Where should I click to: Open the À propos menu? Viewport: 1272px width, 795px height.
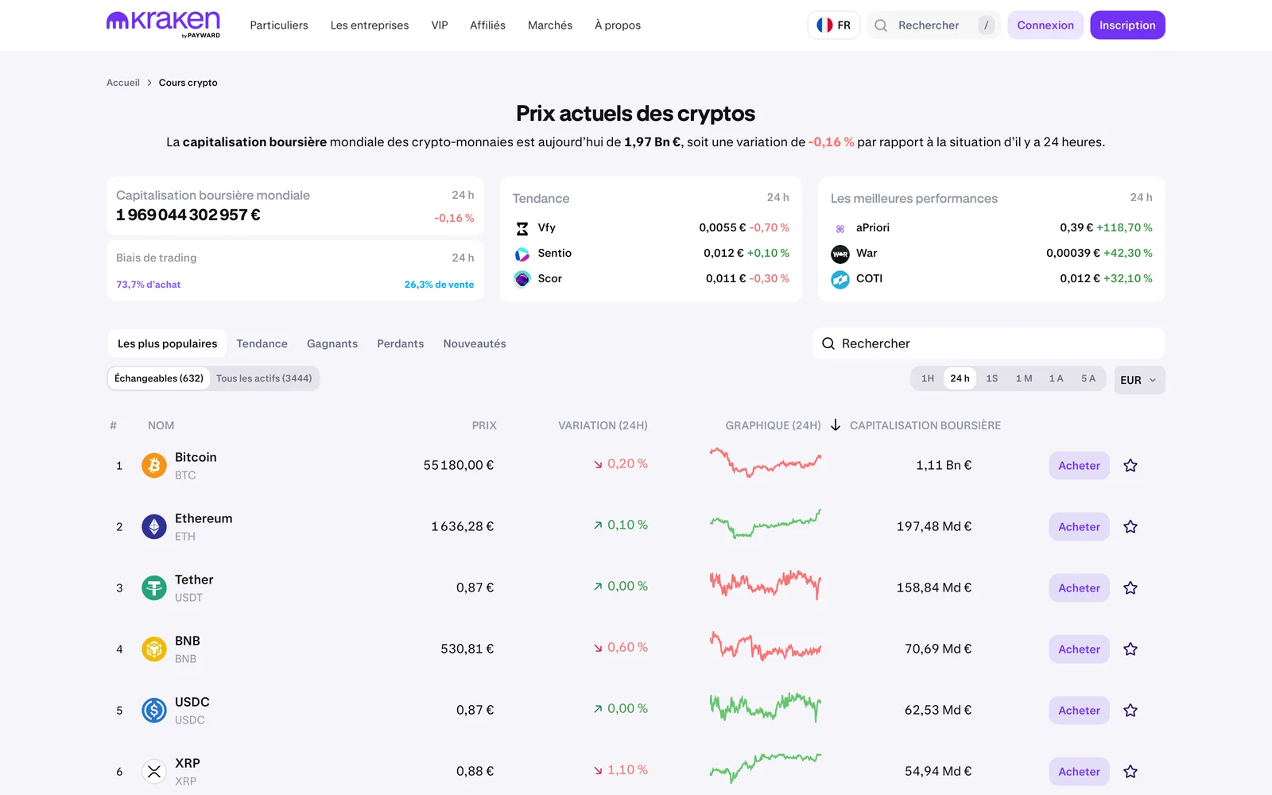[x=618, y=25]
